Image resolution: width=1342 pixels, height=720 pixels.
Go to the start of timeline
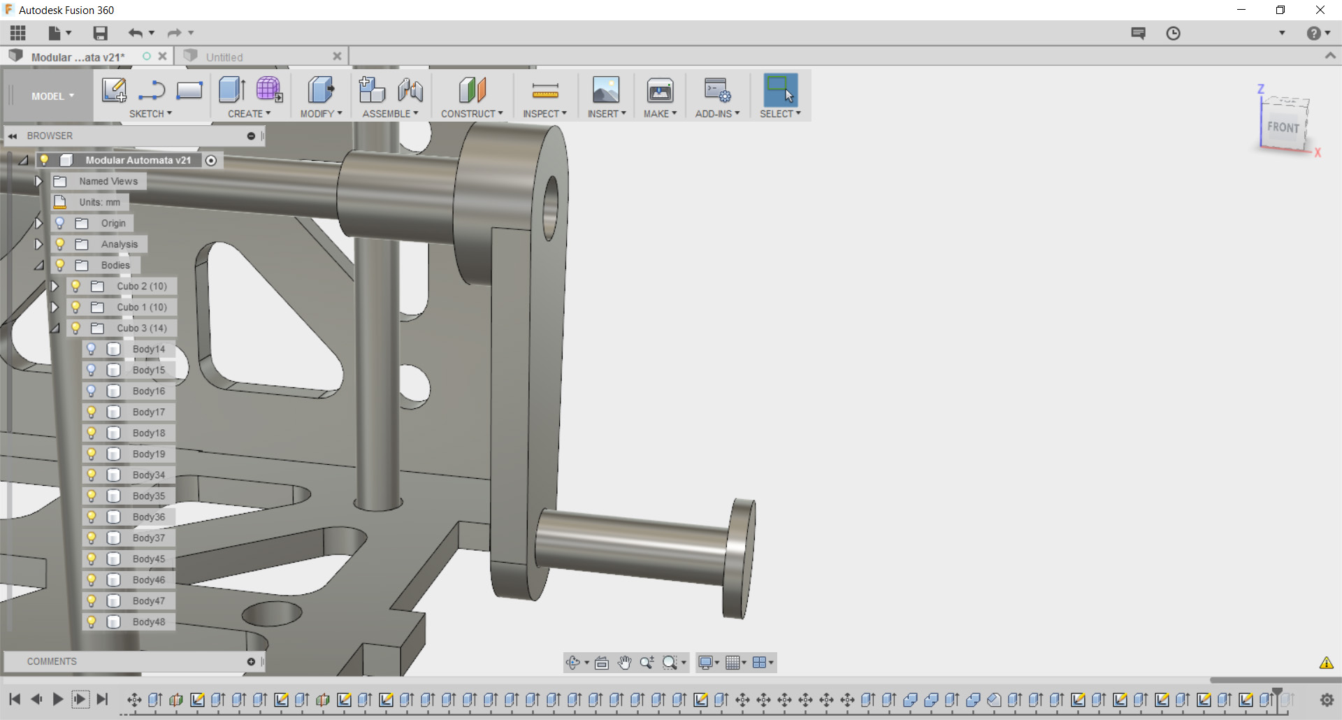[x=15, y=699]
